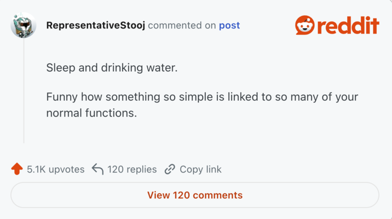Click the Reddit Snoo logo icon
The height and width of the screenshot is (219, 392).
point(305,25)
